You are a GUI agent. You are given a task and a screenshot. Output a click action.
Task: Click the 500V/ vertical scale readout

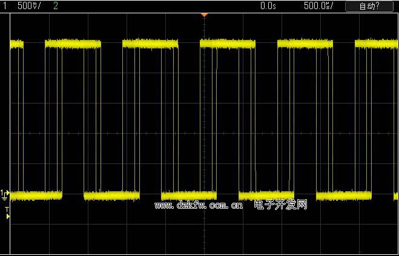29,5
